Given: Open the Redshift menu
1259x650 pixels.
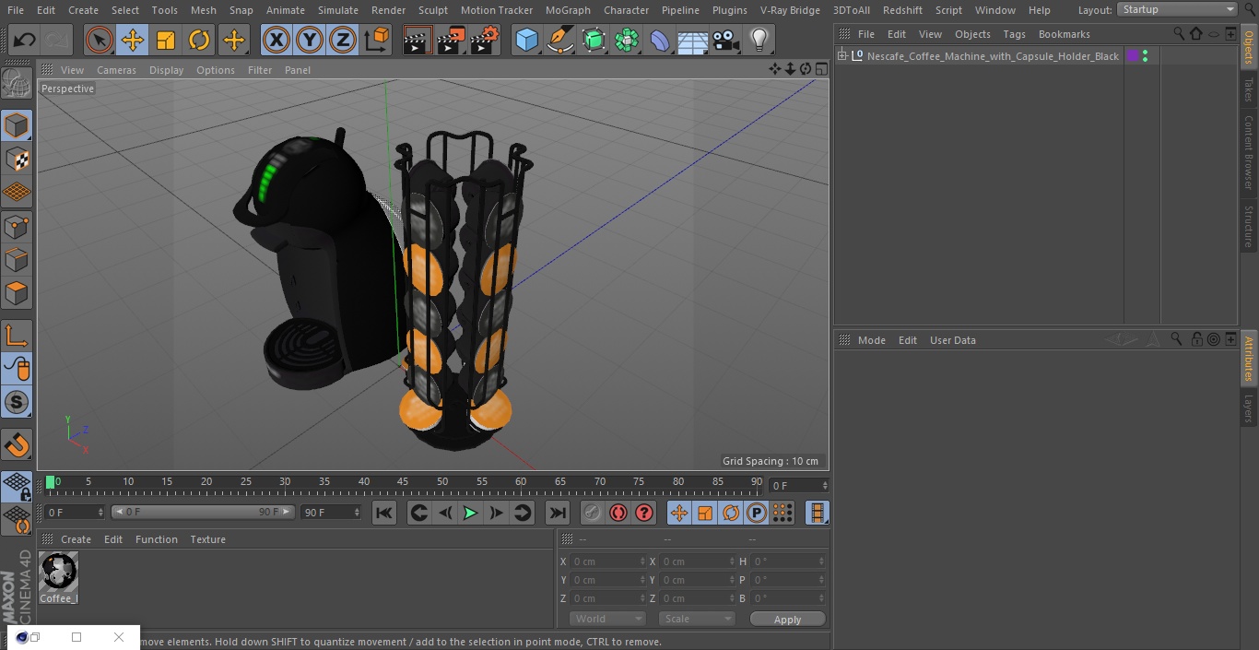Looking at the screenshot, I should [902, 10].
